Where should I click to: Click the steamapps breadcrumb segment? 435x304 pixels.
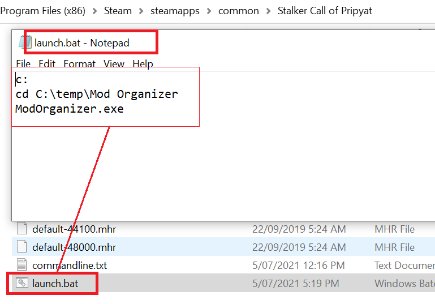(175, 11)
